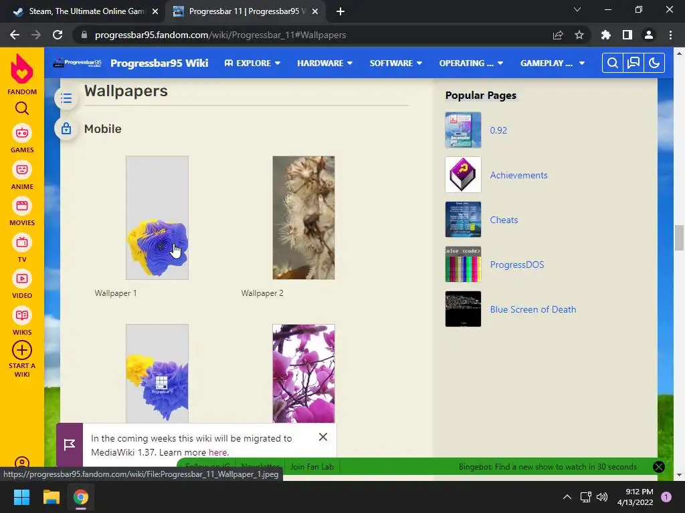This screenshot has height=513, width=685.
Task: Expand the Operating dropdown menu
Action: click(471, 63)
